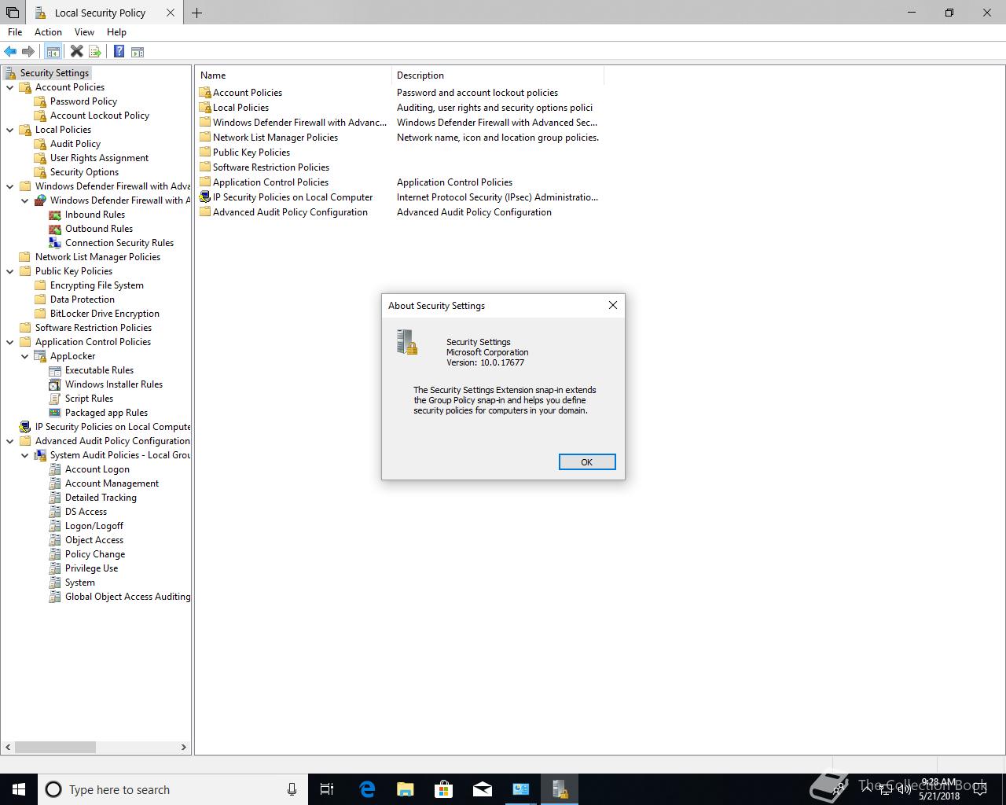This screenshot has width=1006, height=805.
Task: Select Password Policy in the tree
Action: click(x=83, y=101)
